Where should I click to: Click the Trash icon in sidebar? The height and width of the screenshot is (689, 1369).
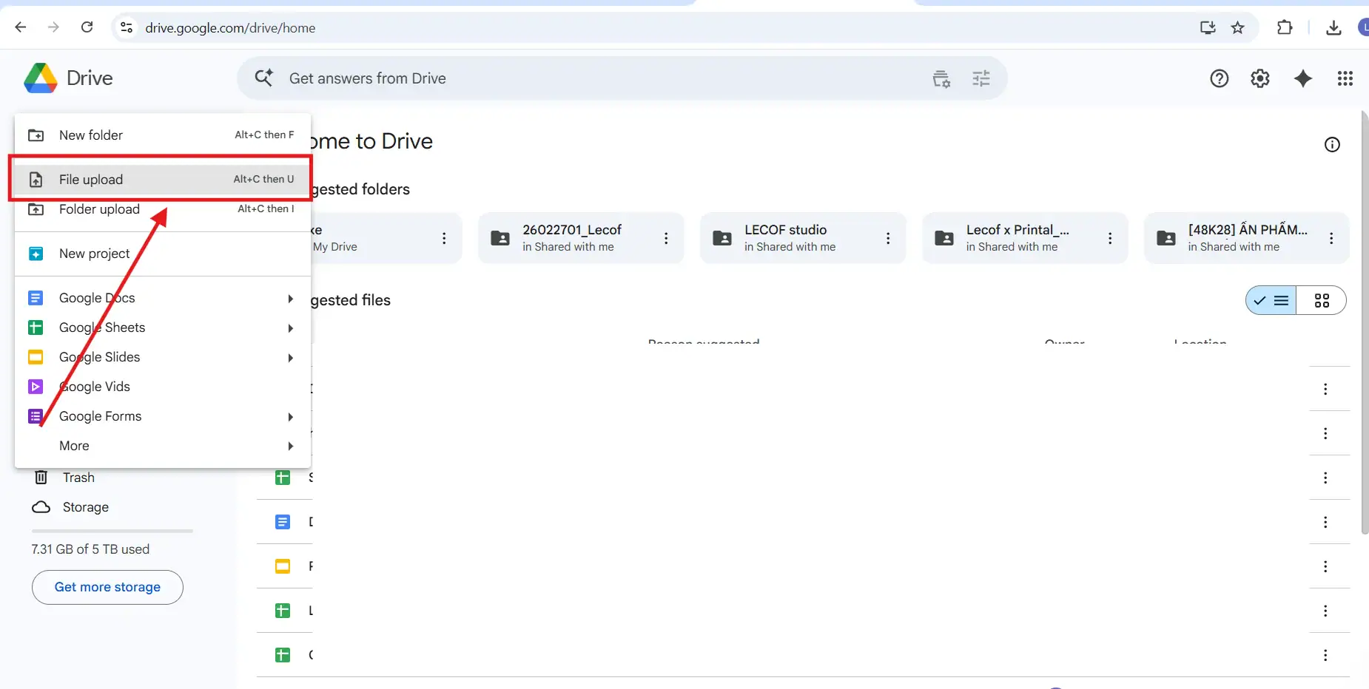point(41,478)
